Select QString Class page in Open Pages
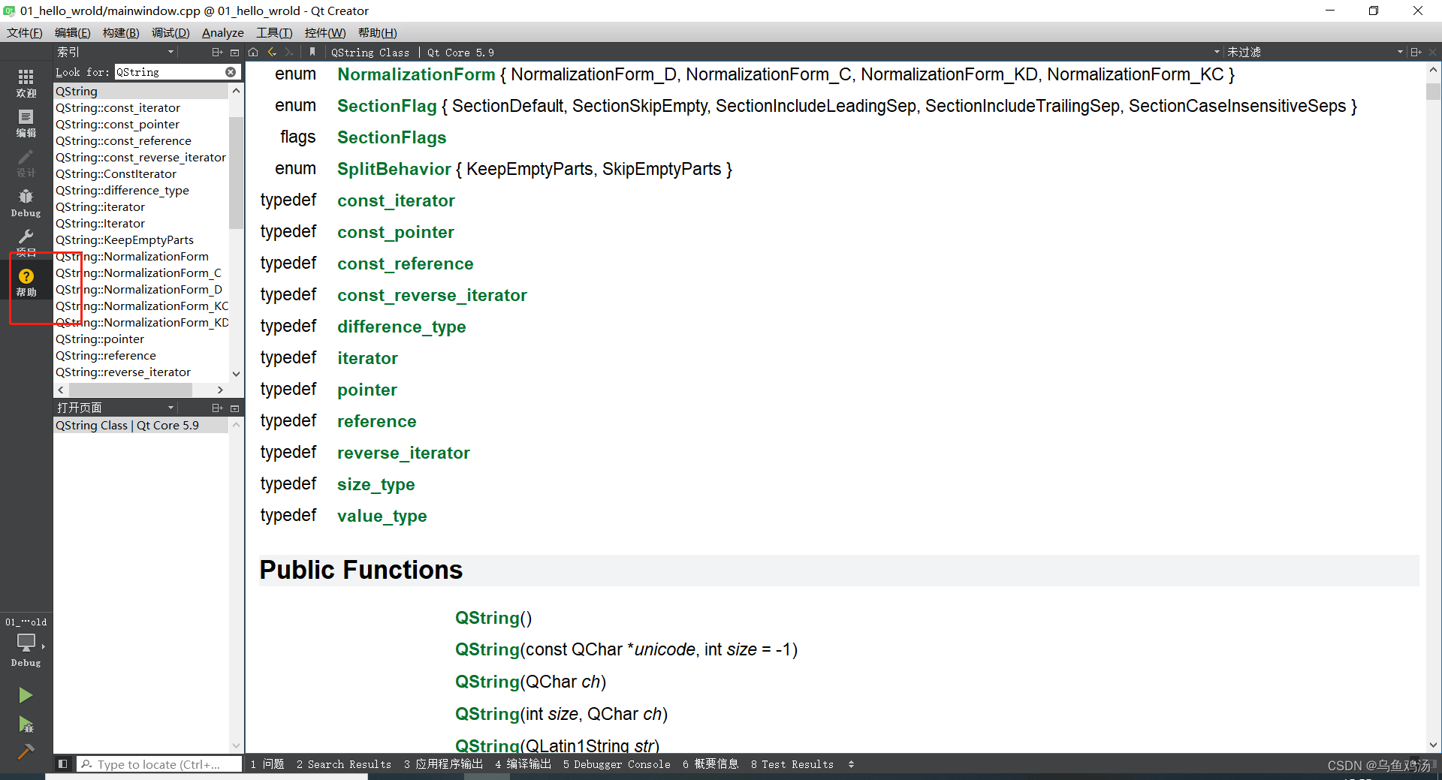Viewport: 1442px width, 780px height. coord(141,425)
